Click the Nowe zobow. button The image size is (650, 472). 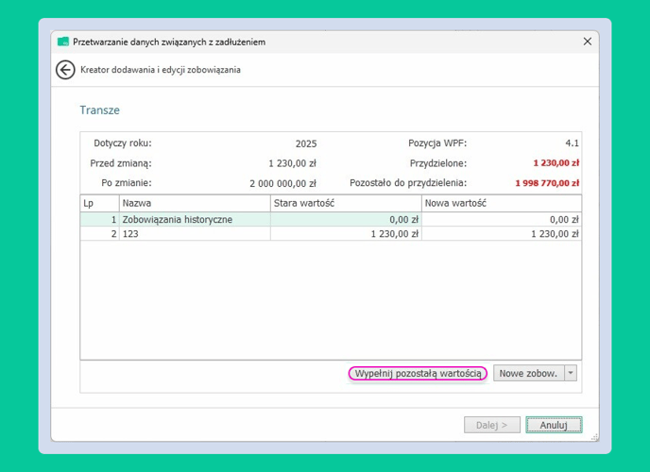[528, 374]
